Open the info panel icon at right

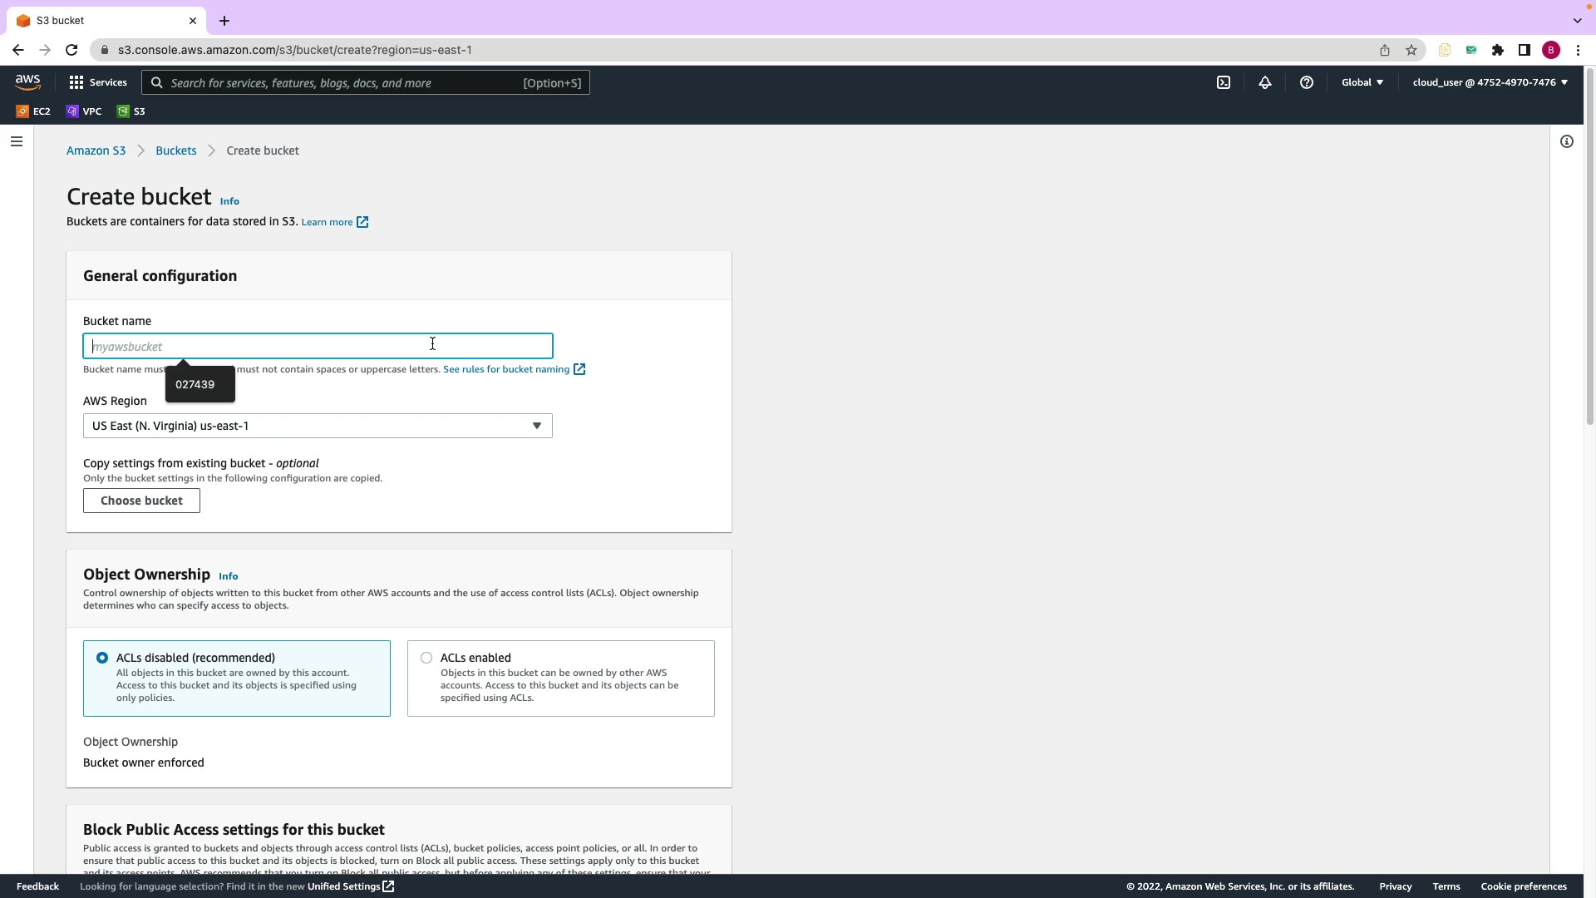(x=1567, y=141)
